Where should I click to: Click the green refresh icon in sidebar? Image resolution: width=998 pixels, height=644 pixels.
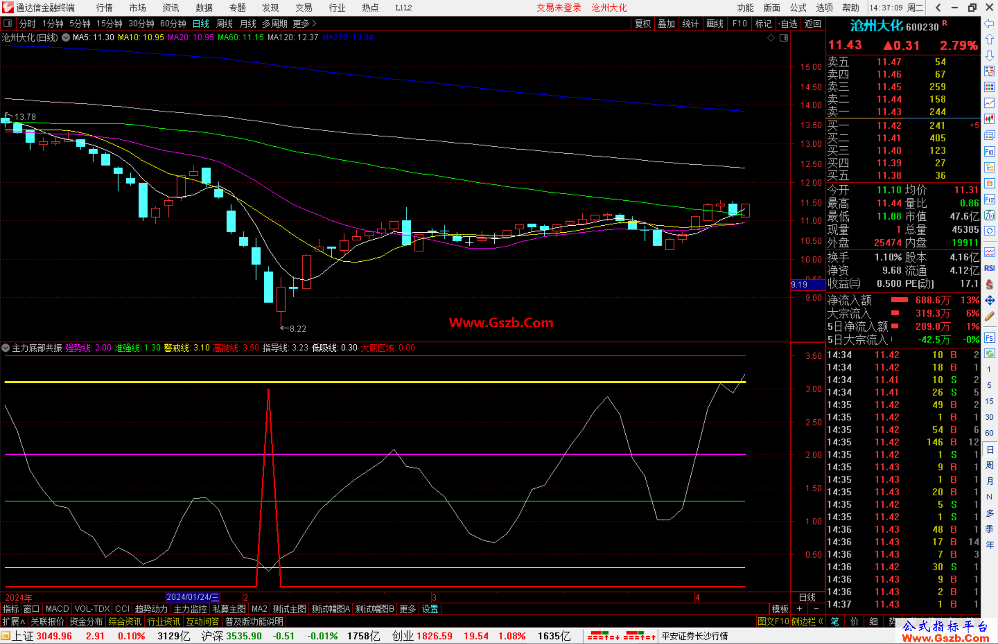989,354
